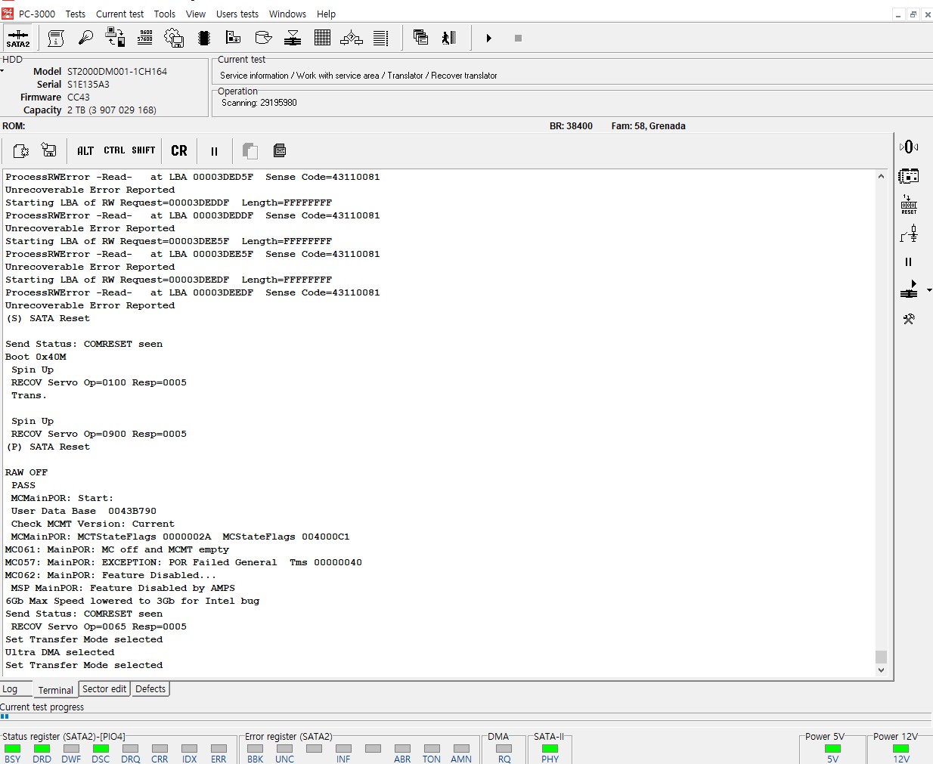Open the grid table icon
This screenshot has width=933, height=764.
tap(322, 38)
